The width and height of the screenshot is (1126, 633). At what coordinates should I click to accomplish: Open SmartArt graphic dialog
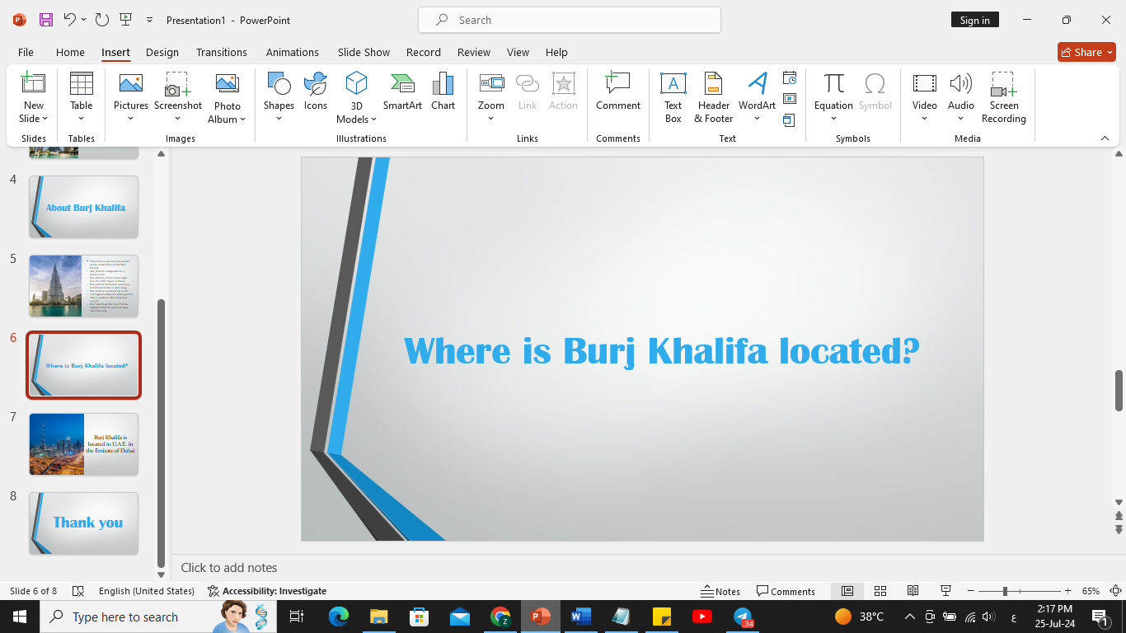pyautogui.click(x=402, y=91)
